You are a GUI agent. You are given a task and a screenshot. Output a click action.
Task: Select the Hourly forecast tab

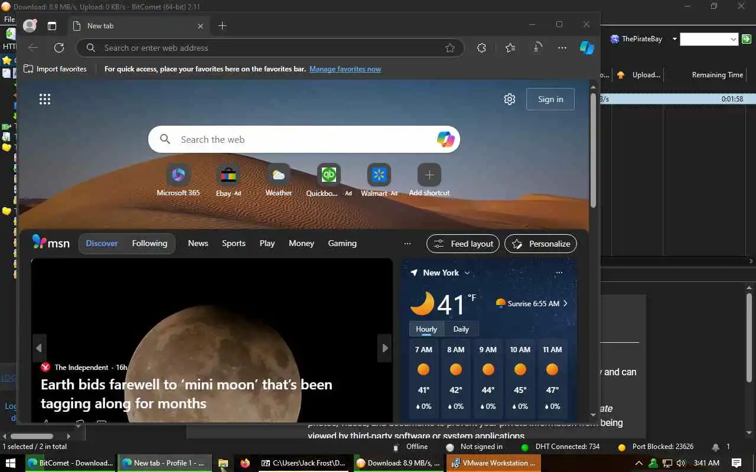click(x=426, y=329)
